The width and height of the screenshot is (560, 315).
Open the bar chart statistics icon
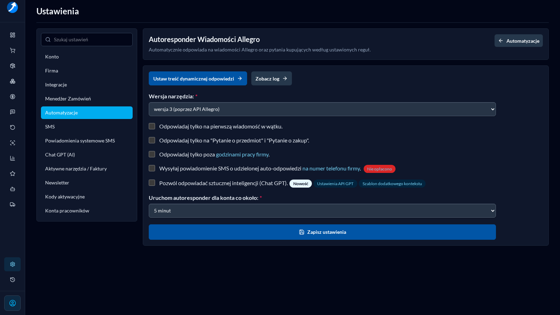(x=13, y=158)
